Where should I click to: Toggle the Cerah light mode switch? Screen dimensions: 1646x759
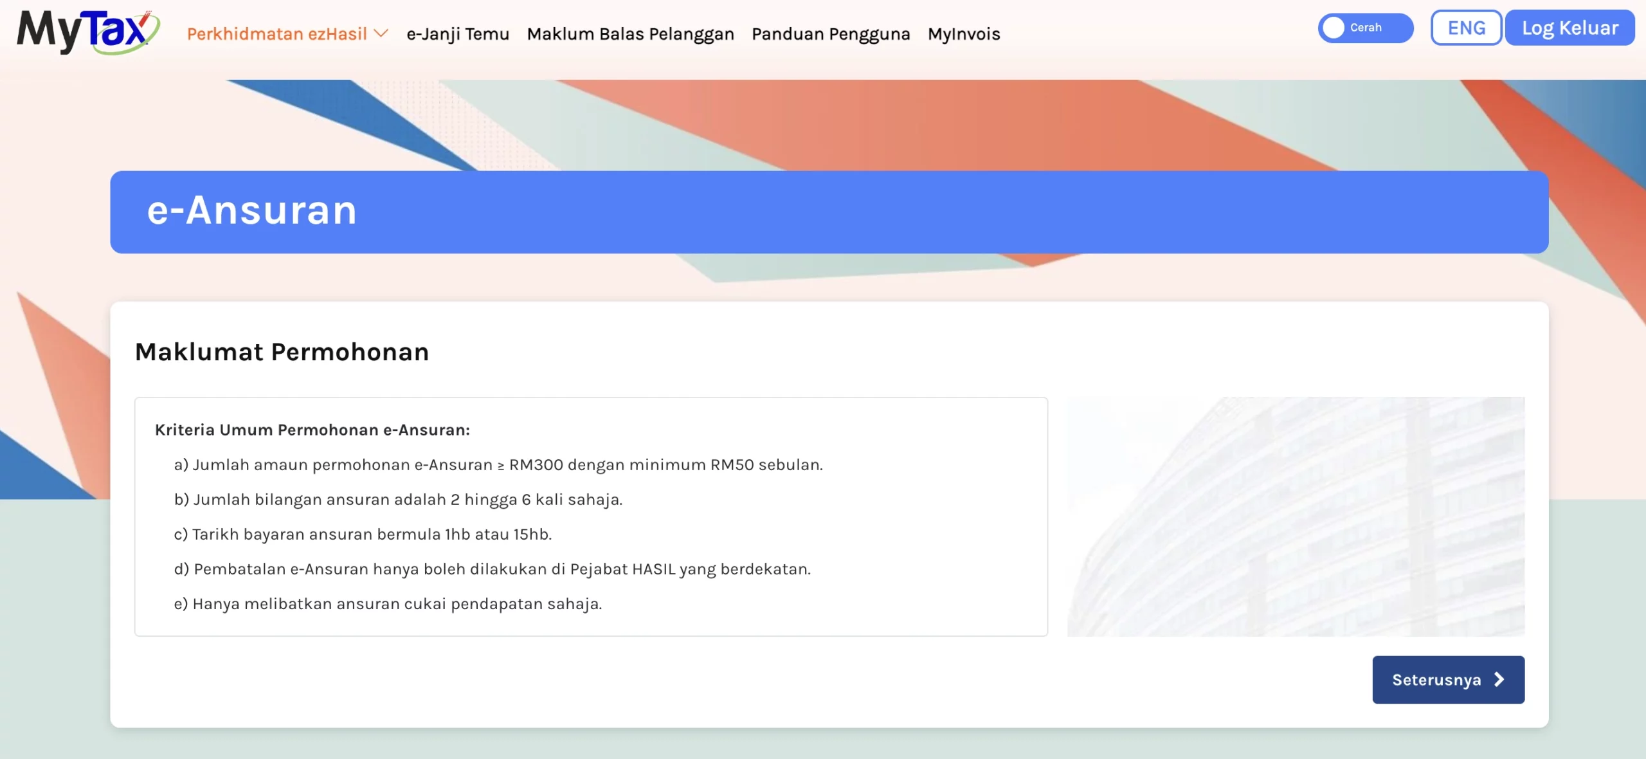[x=1365, y=28]
